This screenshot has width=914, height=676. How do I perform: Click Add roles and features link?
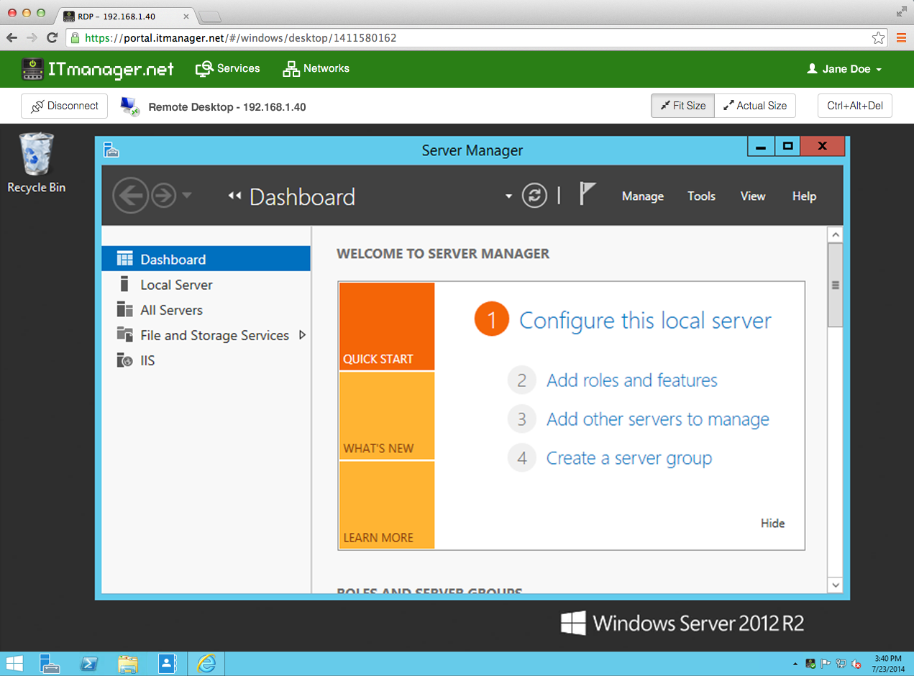[632, 380]
